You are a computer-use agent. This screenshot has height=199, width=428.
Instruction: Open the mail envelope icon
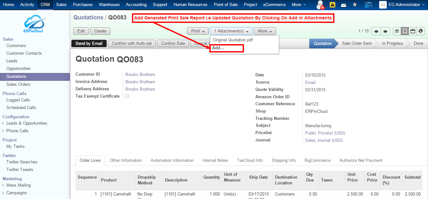pyautogui.click(x=344, y=5)
